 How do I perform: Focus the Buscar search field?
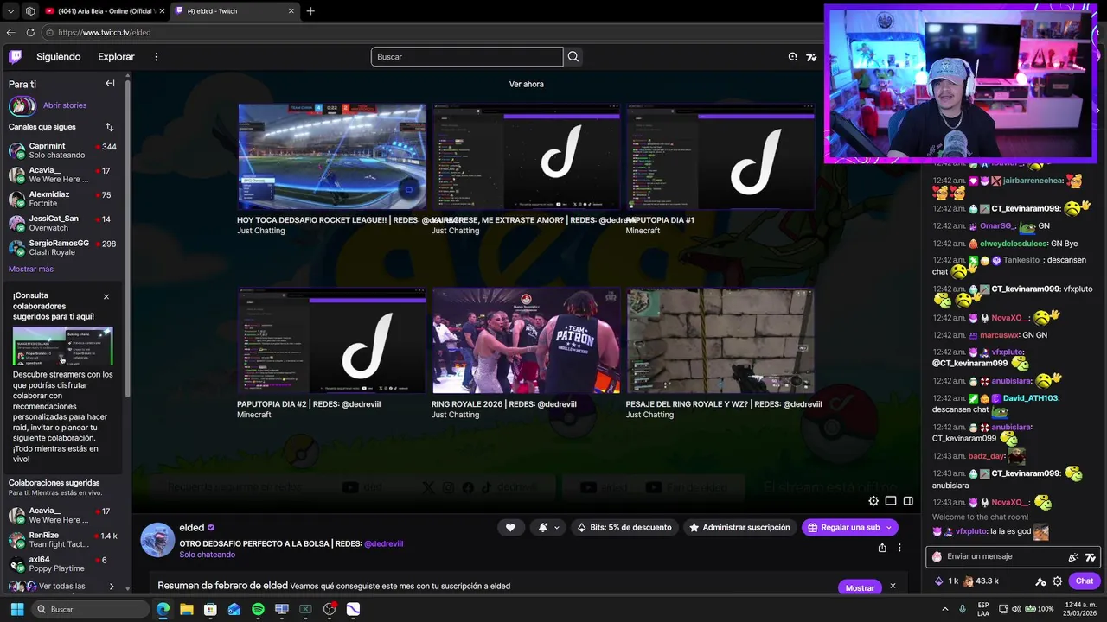tap(467, 57)
